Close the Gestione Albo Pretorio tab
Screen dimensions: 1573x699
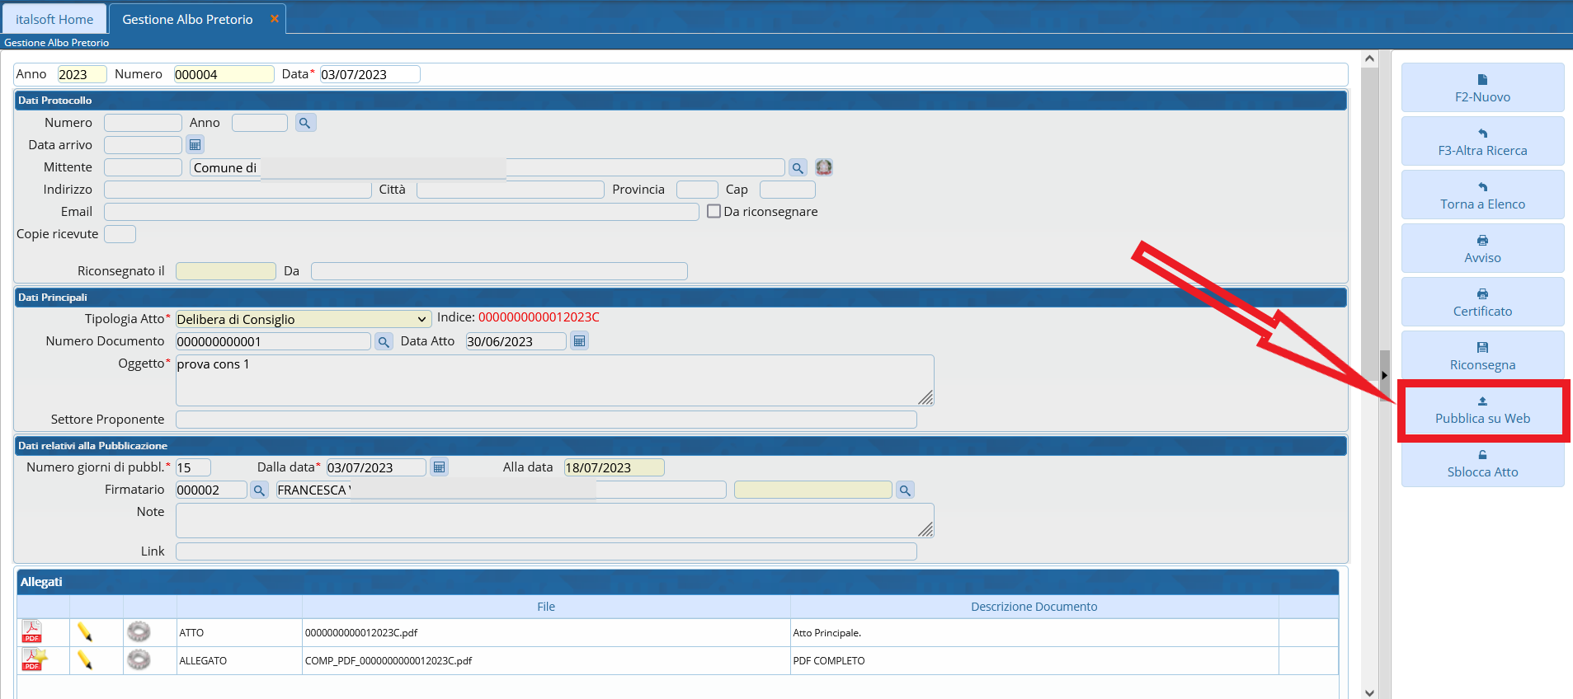pyautogui.click(x=275, y=19)
